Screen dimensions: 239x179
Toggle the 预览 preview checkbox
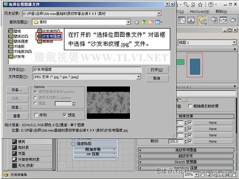tap(65, 115)
